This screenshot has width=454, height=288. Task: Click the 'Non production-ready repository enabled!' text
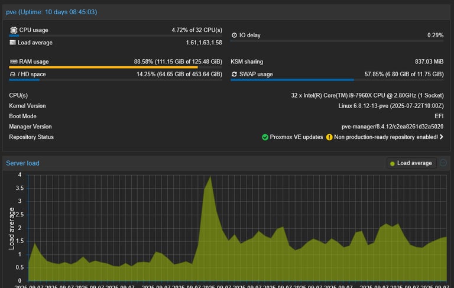[385, 137]
